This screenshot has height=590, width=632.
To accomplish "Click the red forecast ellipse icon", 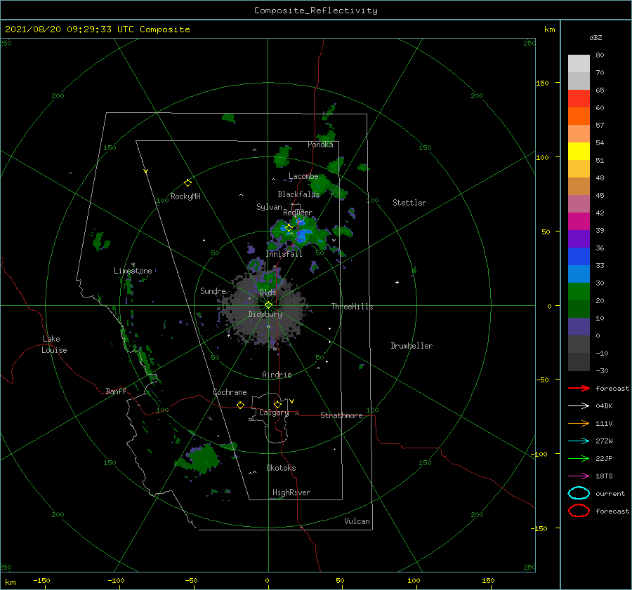I will (579, 511).
